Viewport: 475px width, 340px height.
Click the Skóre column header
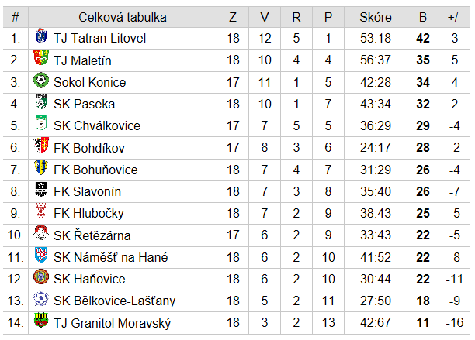coord(376,17)
